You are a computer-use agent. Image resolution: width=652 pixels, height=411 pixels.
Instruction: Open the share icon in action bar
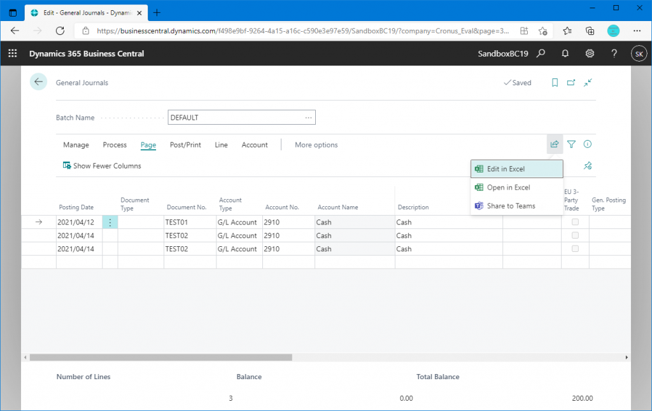[x=555, y=144]
